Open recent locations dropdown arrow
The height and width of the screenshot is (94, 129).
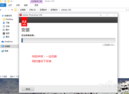[x=9, y=10]
